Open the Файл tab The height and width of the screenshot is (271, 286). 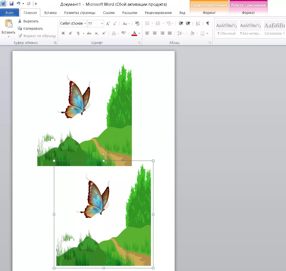[x=10, y=13]
